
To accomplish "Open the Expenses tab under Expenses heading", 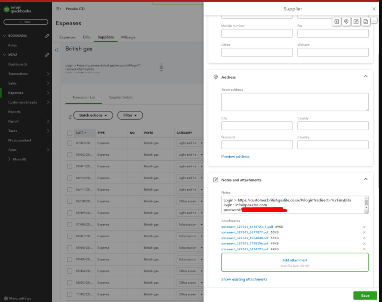I will coord(68,37).
